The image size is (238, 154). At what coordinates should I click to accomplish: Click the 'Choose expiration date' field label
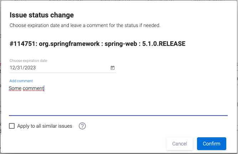(28, 60)
